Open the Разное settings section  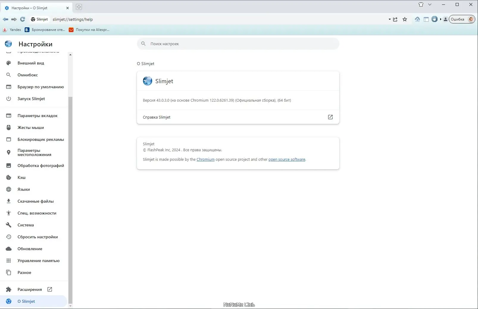click(x=34, y=272)
